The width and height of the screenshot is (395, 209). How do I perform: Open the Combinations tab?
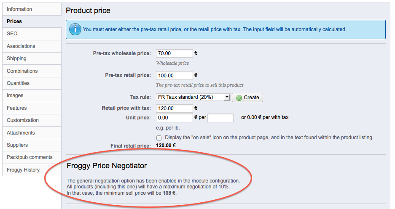32,71
